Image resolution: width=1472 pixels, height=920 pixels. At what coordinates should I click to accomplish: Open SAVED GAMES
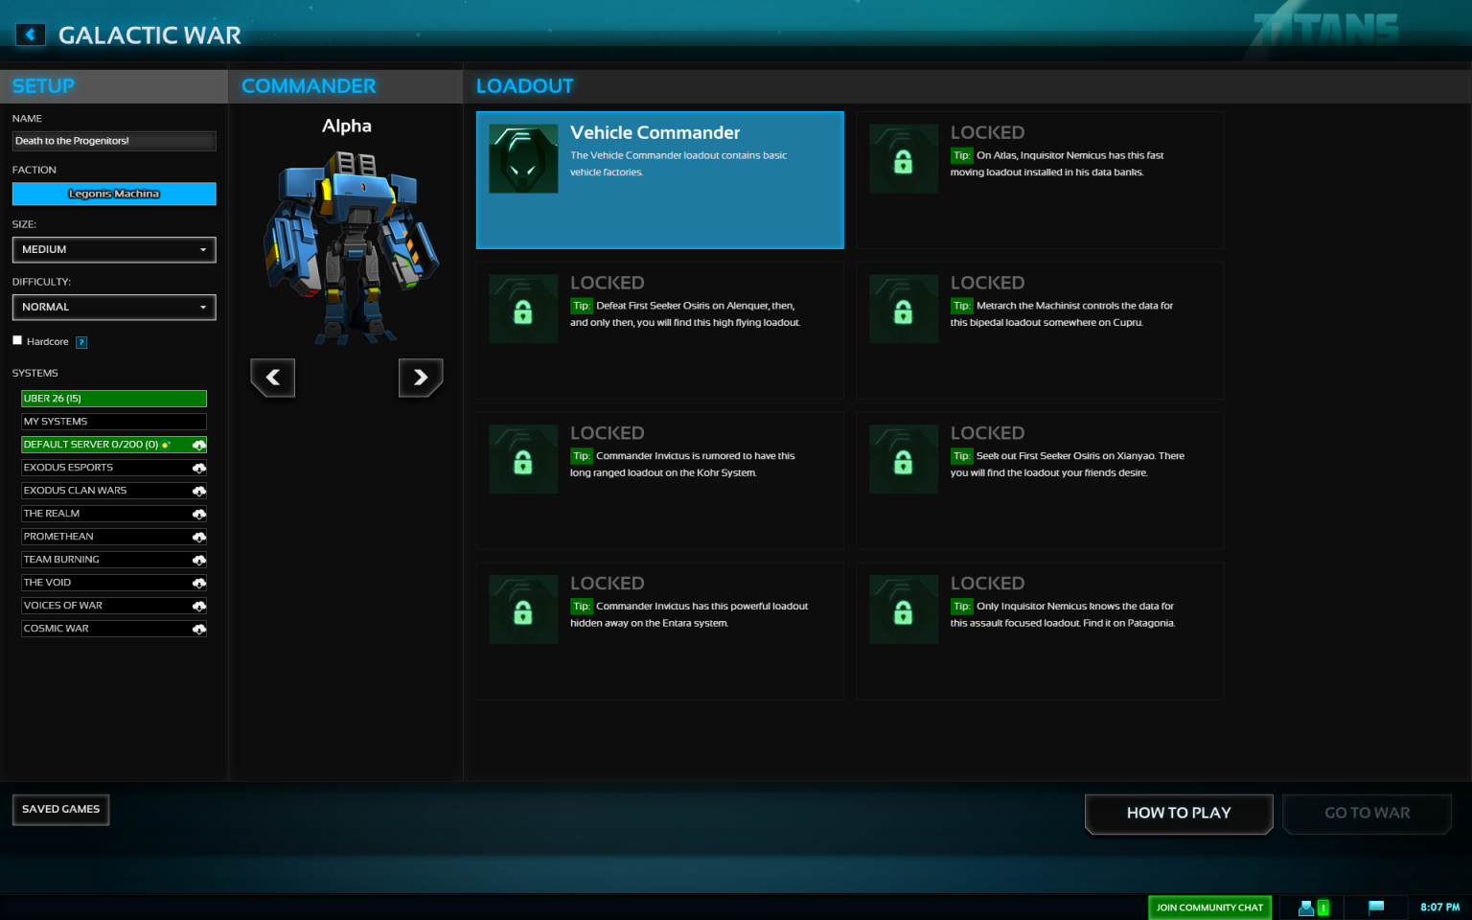(x=60, y=810)
